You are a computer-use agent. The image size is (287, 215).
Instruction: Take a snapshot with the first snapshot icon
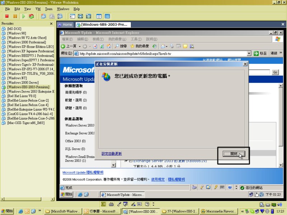coord(43,16)
